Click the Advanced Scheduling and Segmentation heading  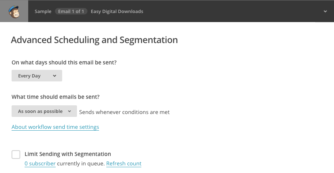click(94, 40)
